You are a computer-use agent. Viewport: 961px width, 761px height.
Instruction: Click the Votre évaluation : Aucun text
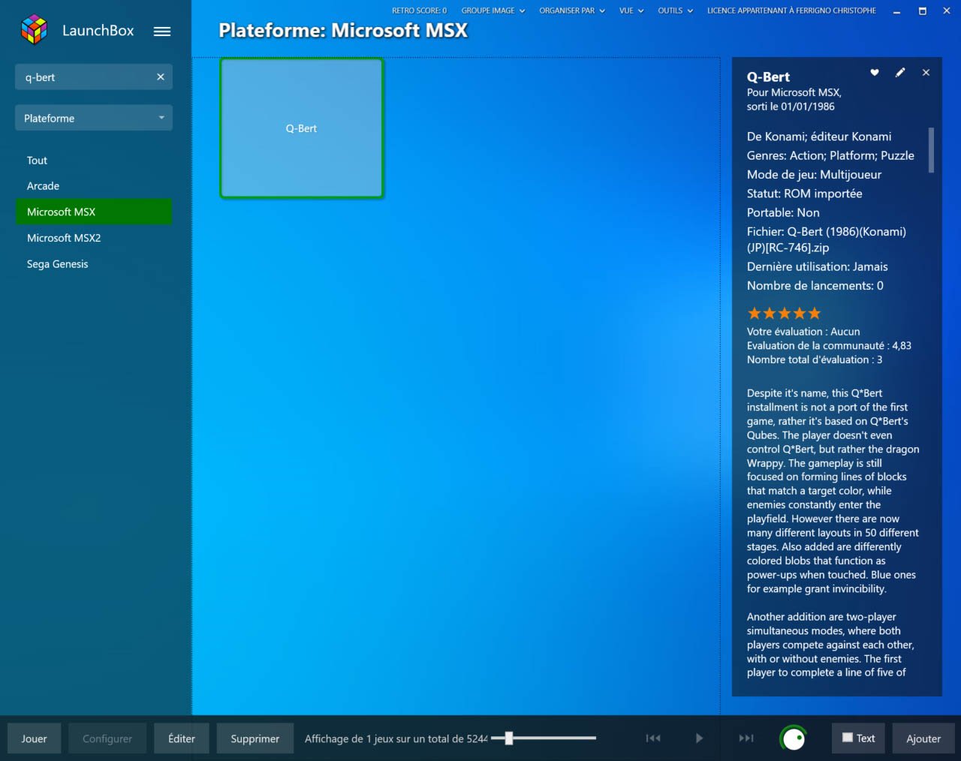click(x=803, y=332)
